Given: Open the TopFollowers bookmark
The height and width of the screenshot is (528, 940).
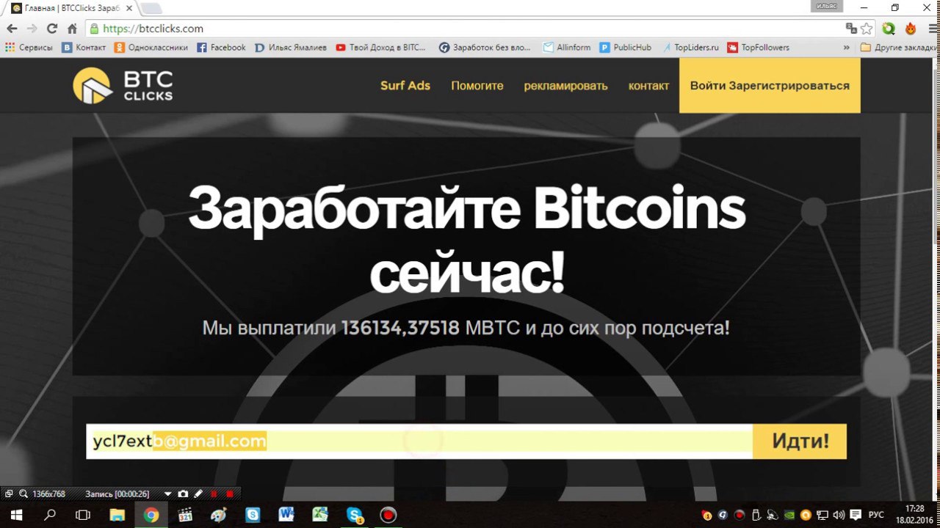Looking at the screenshot, I should (x=759, y=48).
